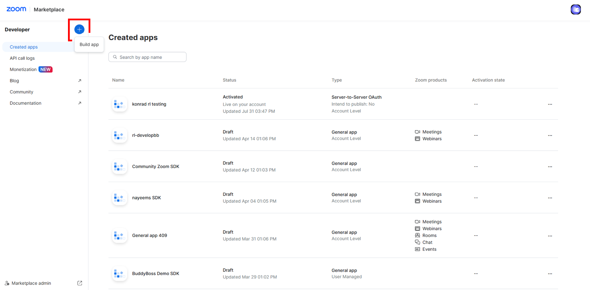
Task: Click the BuddyBoss Demo SDK app icon
Action: pyautogui.click(x=120, y=273)
